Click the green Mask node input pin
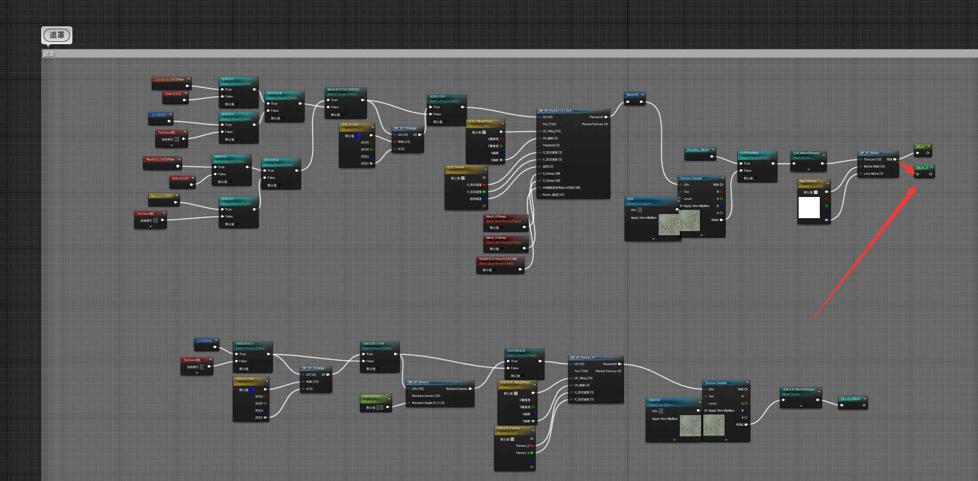The height and width of the screenshot is (481, 978). pos(918,153)
